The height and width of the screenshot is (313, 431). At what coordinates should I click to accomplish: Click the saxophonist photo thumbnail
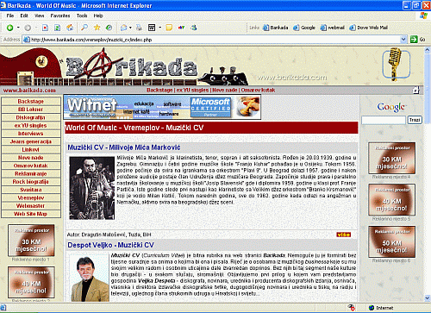tap(92, 188)
